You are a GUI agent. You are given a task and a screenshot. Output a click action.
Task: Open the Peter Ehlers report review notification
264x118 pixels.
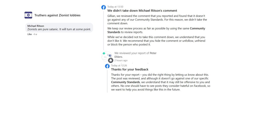(135, 55)
